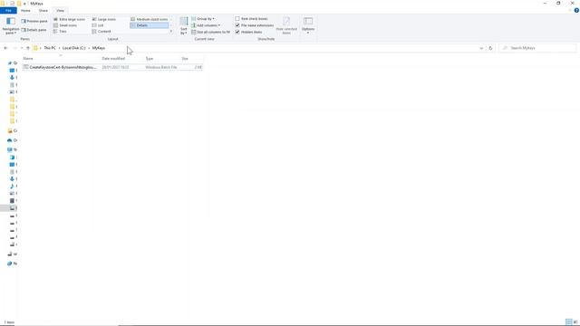
Task: Expand the address bar history dropdown
Action: pos(481,48)
